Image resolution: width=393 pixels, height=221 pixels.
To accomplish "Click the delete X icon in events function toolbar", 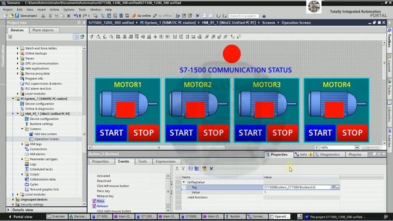I will pos(211,169).
